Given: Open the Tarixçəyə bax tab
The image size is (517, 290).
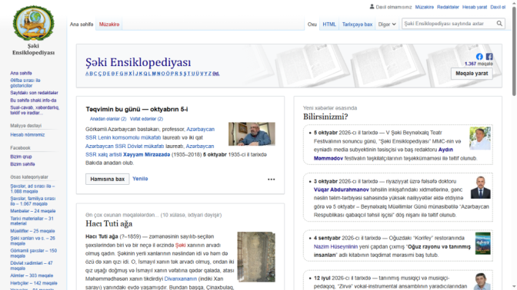Looking at the screenshot, I should 357,25.
